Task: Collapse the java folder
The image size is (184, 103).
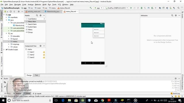Action: point(6,20)
